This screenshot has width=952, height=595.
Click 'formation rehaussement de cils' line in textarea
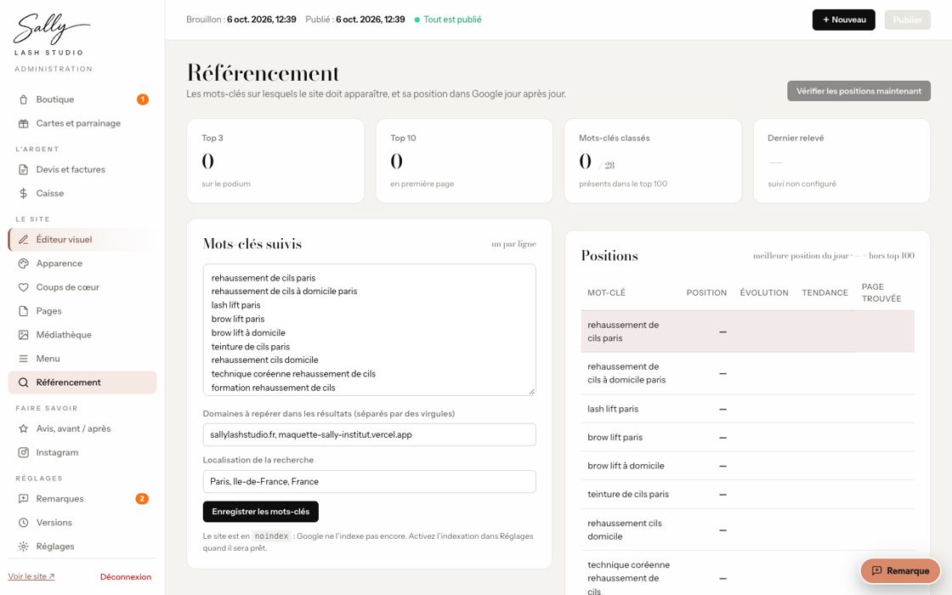pos(273,388)
